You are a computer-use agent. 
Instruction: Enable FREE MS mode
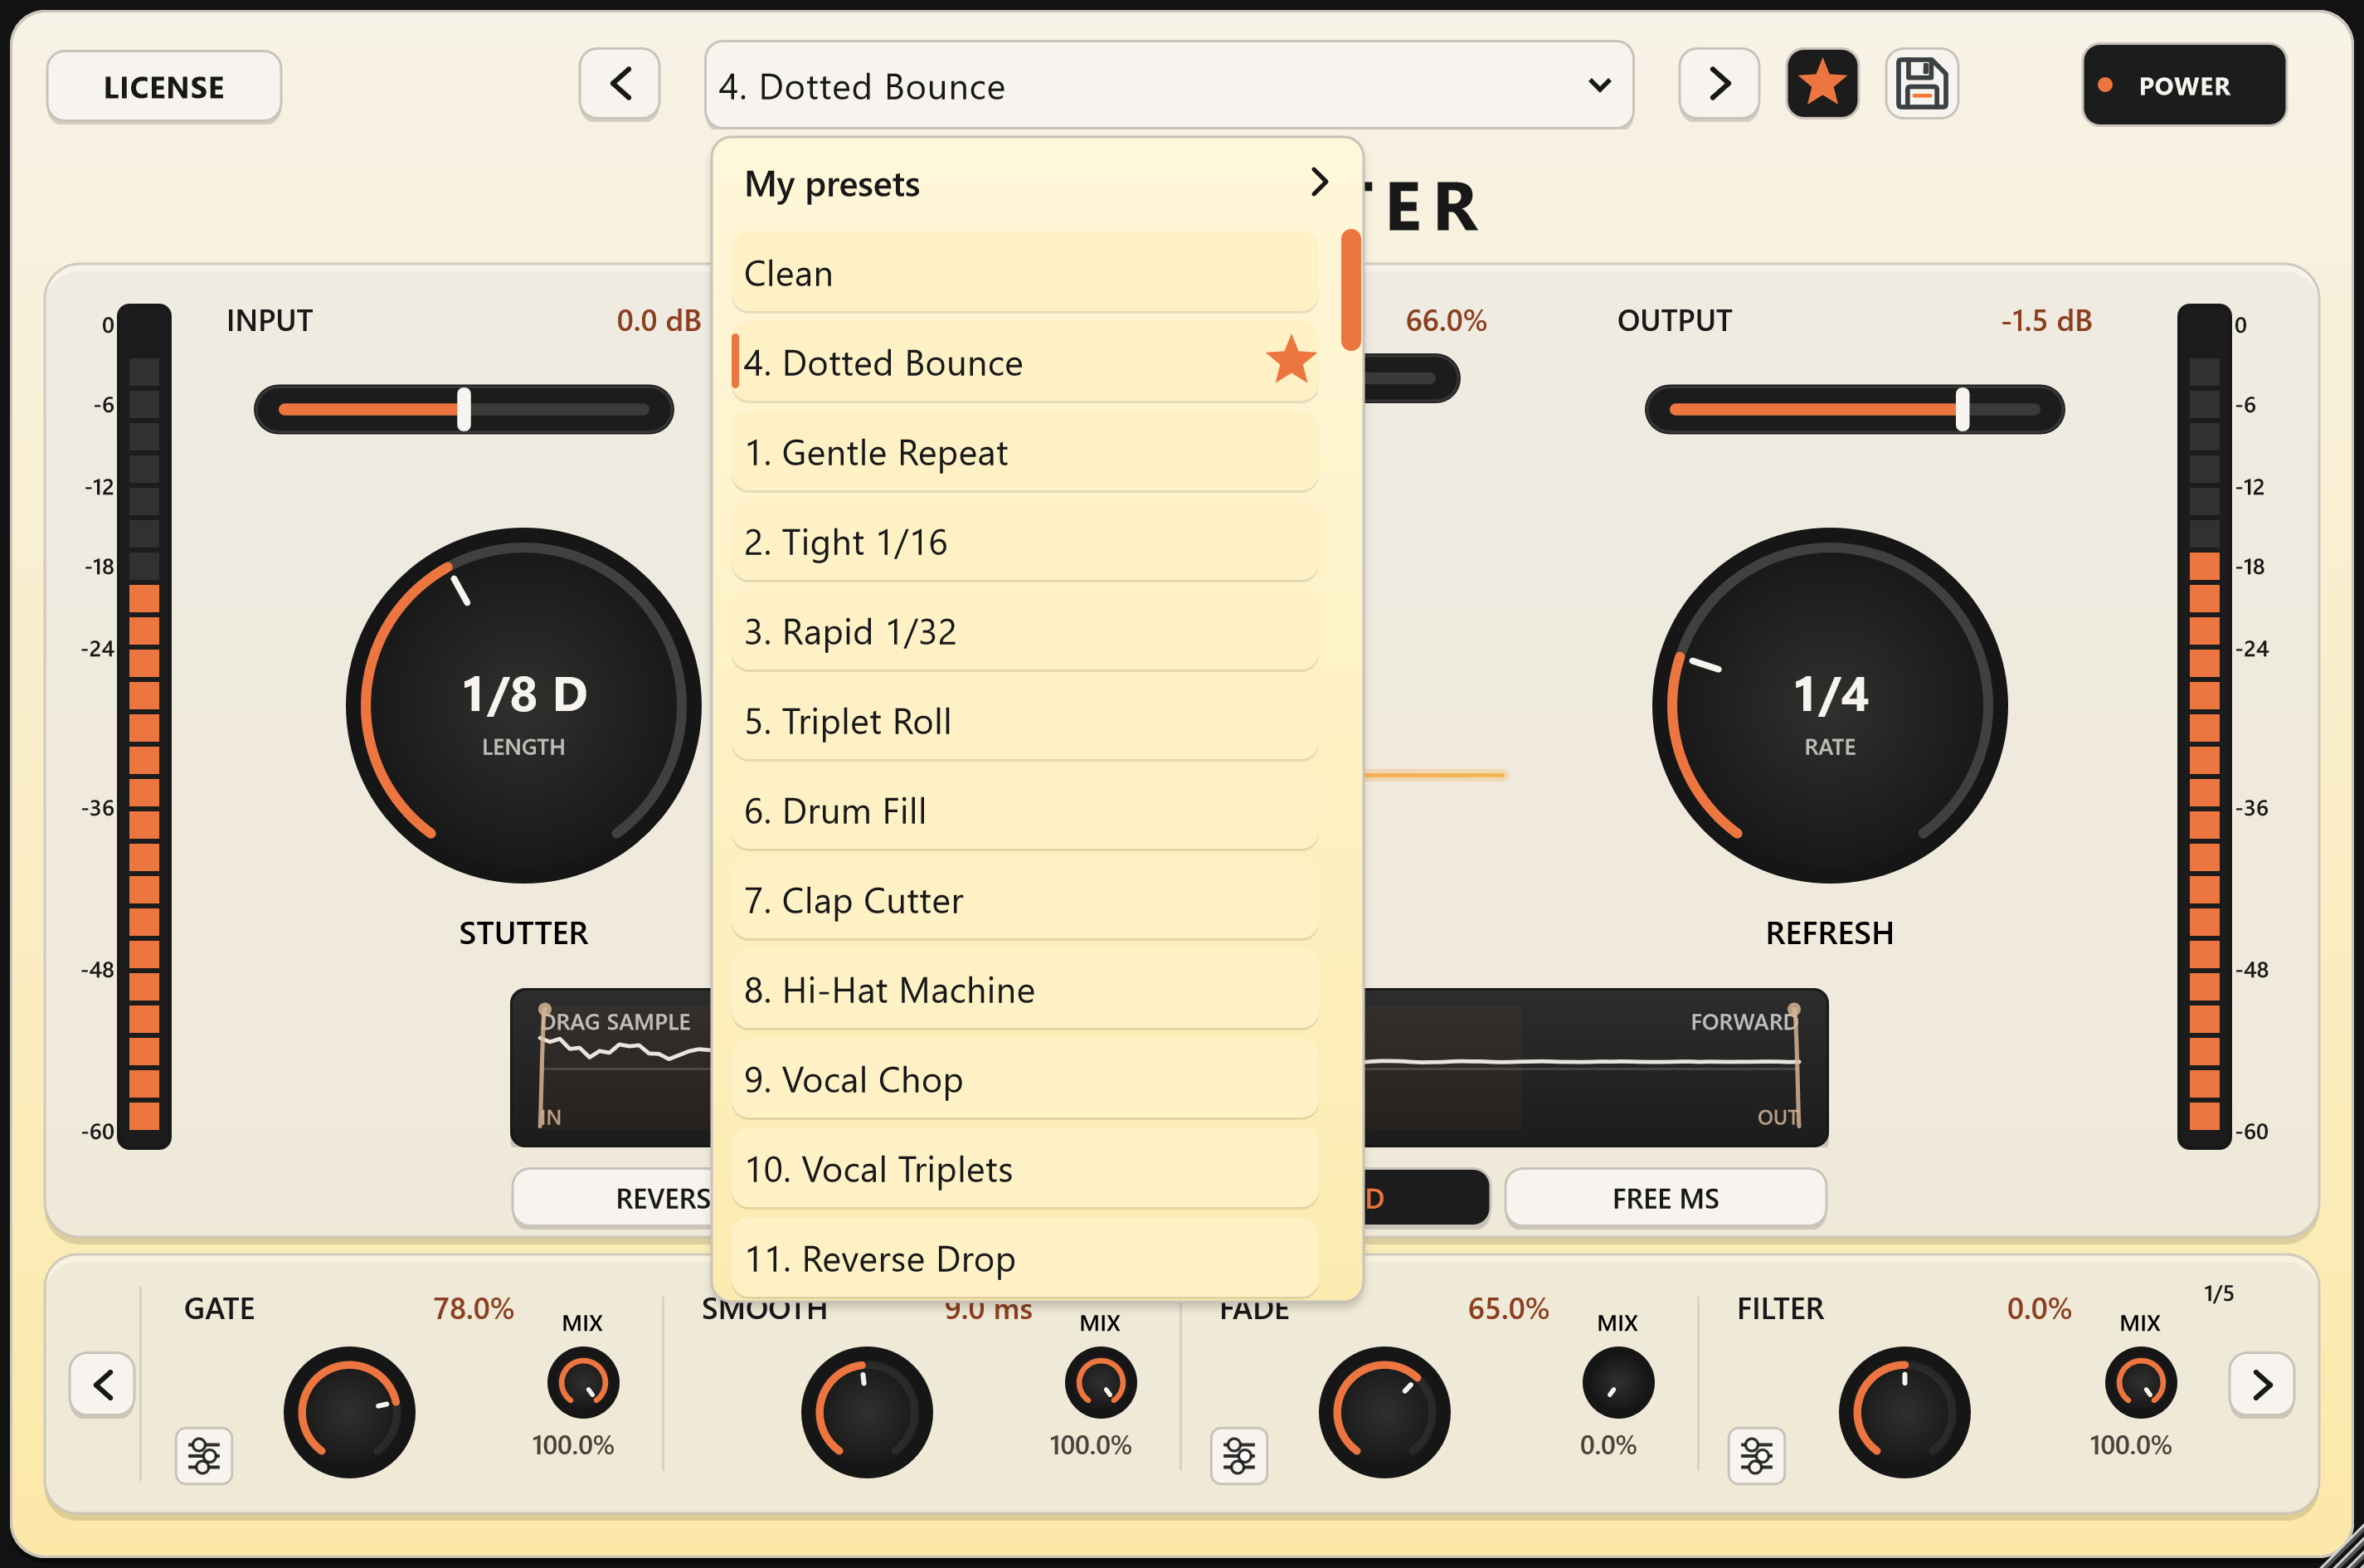(x=1666, y=1198)
